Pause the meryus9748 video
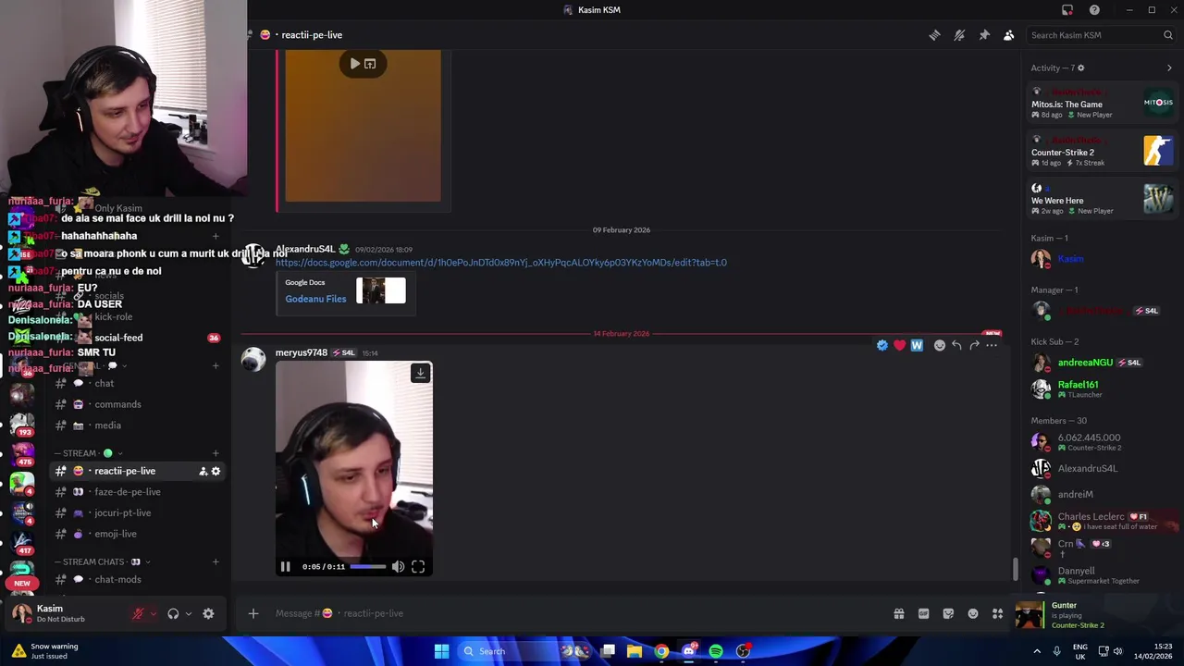The height and width of the screenshot is (666, 1184). tap(286, 566)
